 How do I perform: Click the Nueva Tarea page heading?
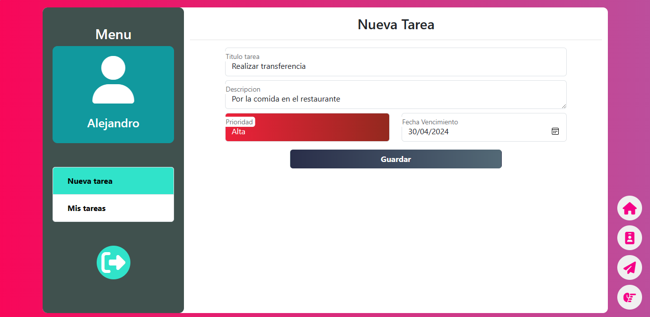click(396, 25)
